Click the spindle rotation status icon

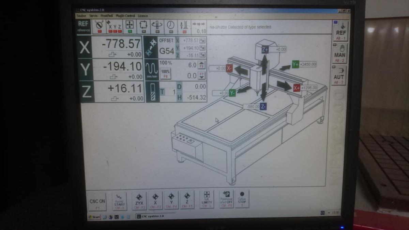tap(157, 26)
